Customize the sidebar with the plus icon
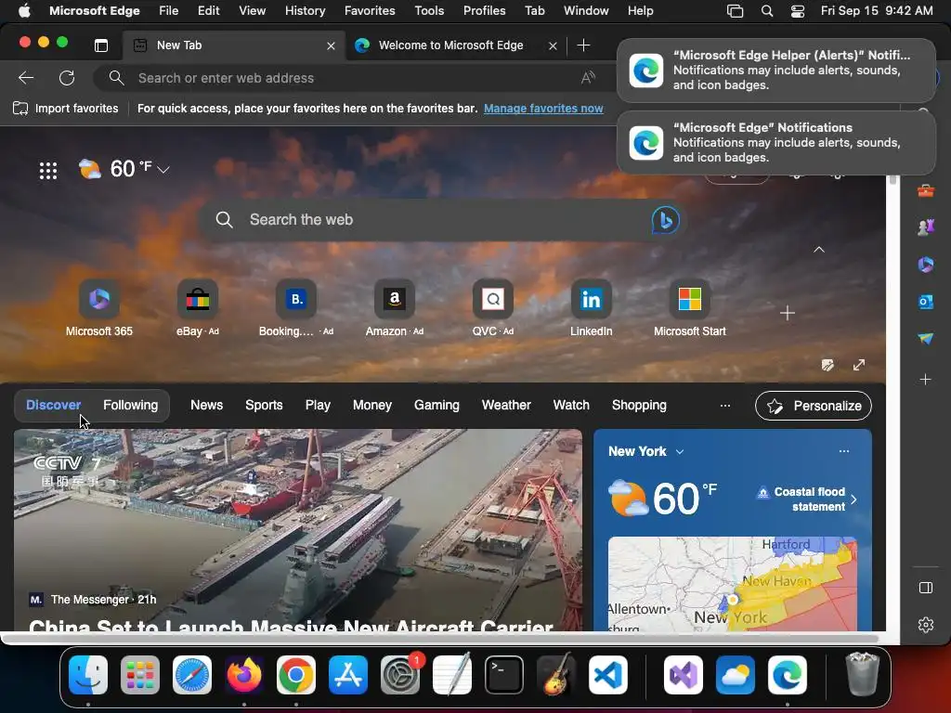Screen dimensions: 951x713 [x=926, y=380]
